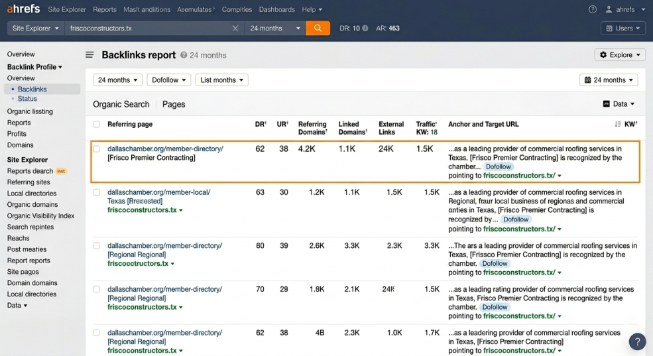Select the member-local row checkbox
Image resolution: width=653 pixels, height=356 pixels.
coord(97,192)
